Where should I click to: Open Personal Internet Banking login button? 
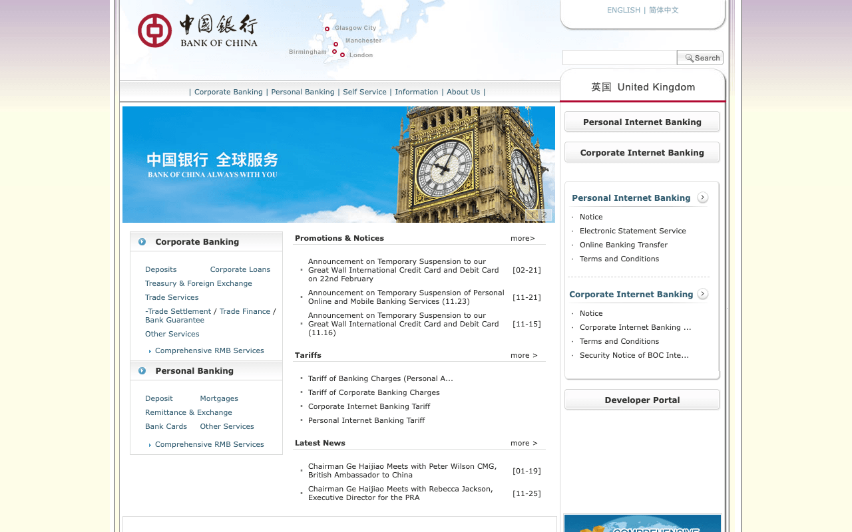click(x=642, y=122)
